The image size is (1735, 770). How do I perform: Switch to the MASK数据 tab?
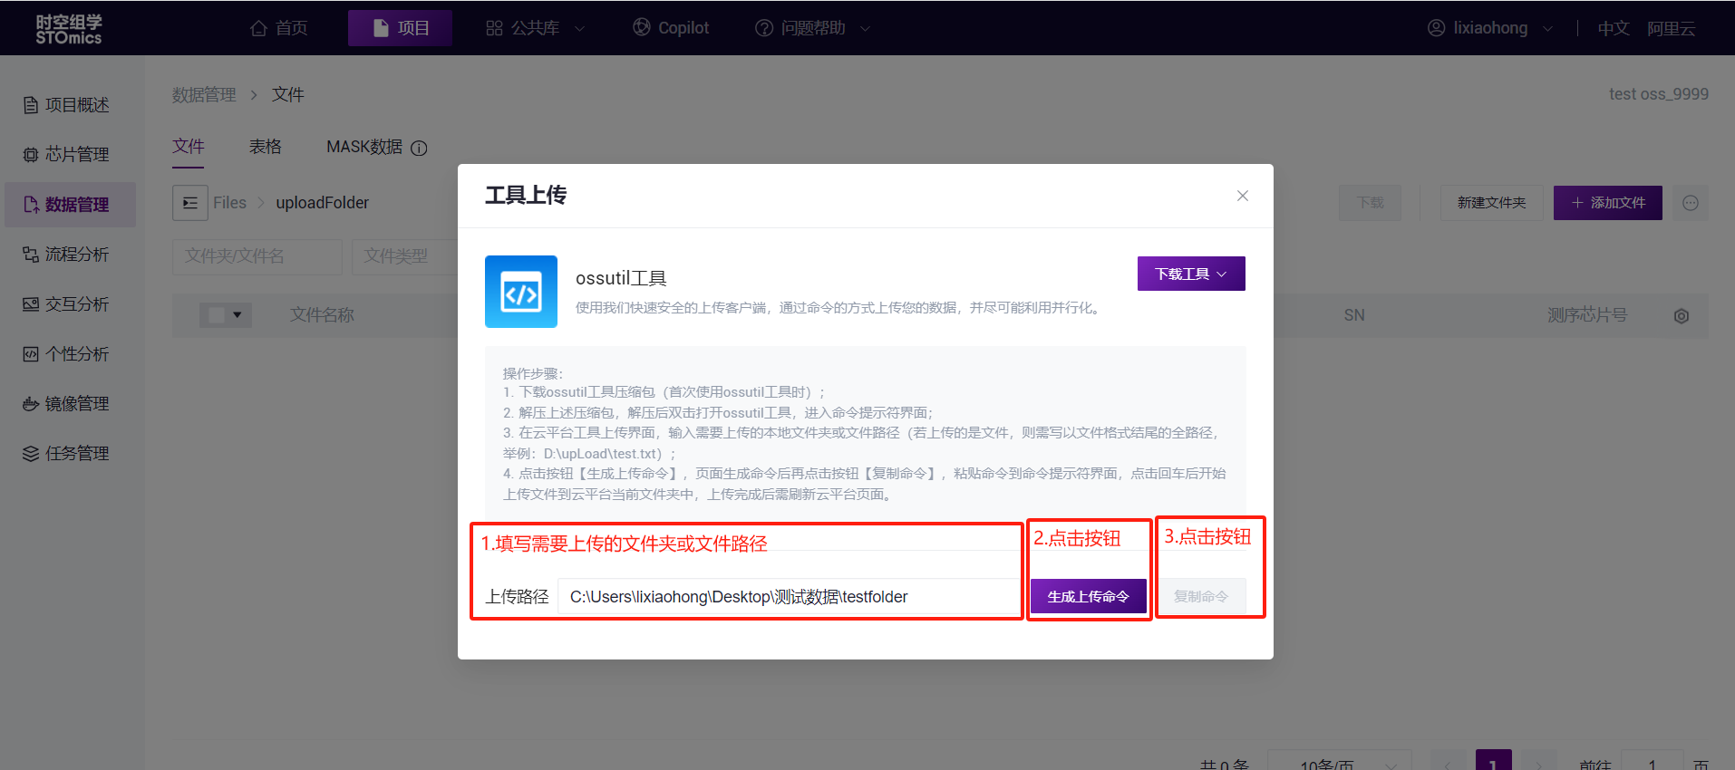pos(364,147)
